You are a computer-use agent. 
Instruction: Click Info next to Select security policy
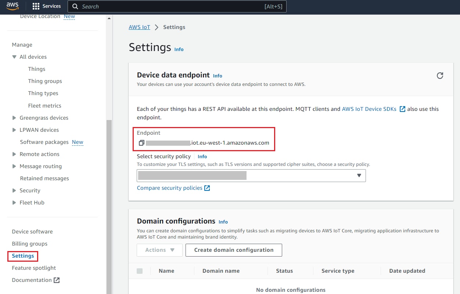pyautogui.click(x=202, y=156)
